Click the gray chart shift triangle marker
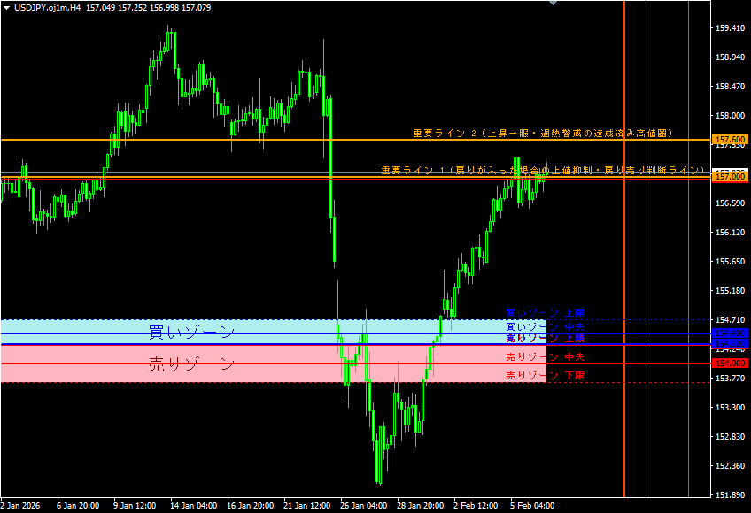751x513 pixels. (x=554, y=4)
